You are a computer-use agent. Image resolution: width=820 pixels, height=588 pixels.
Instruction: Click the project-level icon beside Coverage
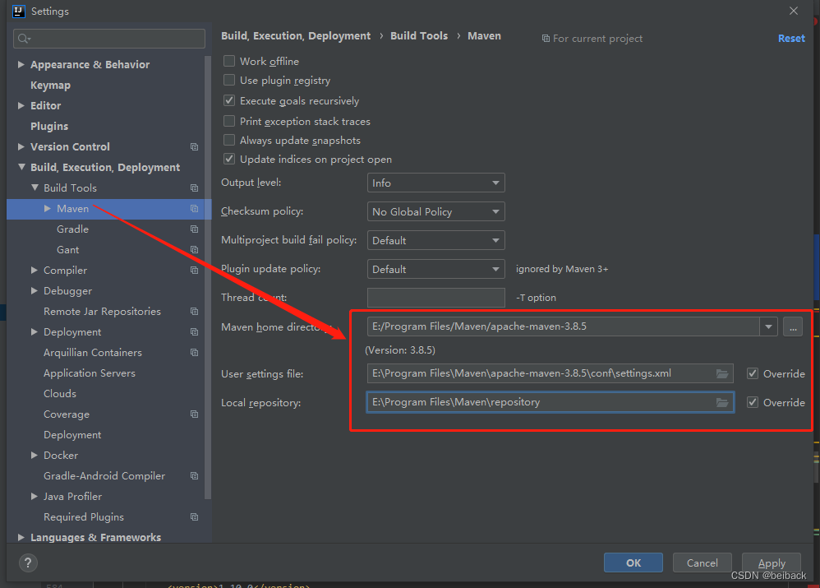pos(194,414)
